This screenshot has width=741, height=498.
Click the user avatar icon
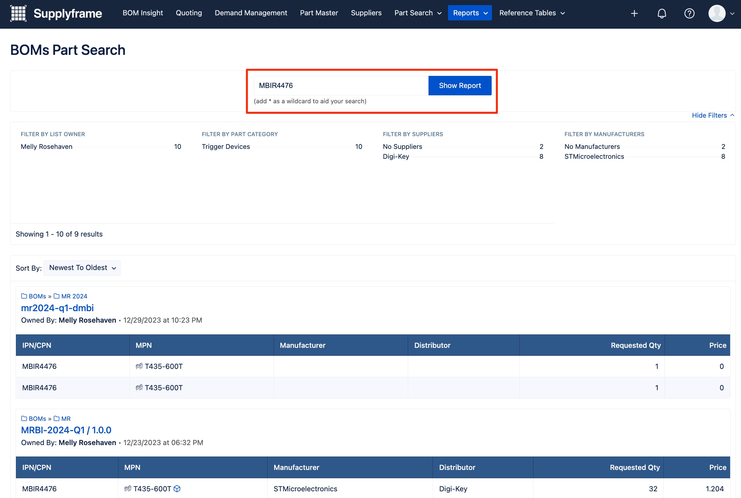pyautogui.click(x=717, y=13)
